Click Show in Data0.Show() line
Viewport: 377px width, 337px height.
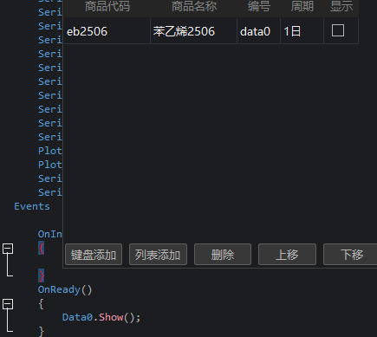point(111,317)
